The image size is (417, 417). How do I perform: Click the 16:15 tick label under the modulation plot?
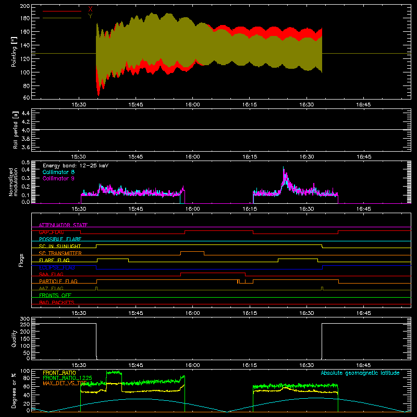coord(250,209)
